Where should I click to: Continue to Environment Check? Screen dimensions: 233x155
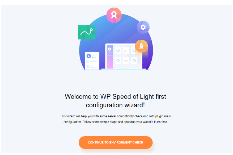pos(116,142)
